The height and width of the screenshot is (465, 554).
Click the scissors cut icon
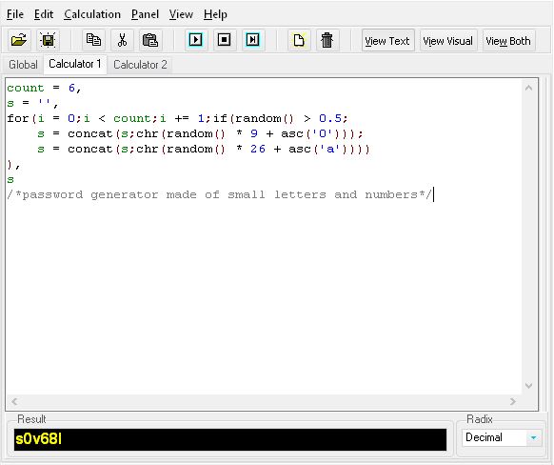(122, 40)
